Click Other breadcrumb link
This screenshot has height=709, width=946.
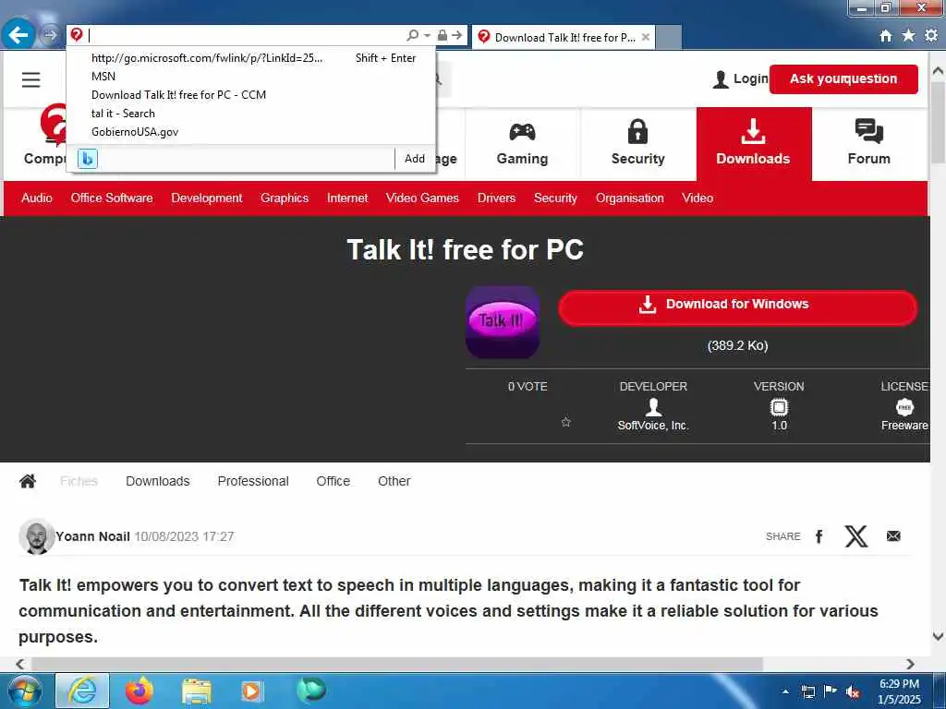click(x=394, y=481)
